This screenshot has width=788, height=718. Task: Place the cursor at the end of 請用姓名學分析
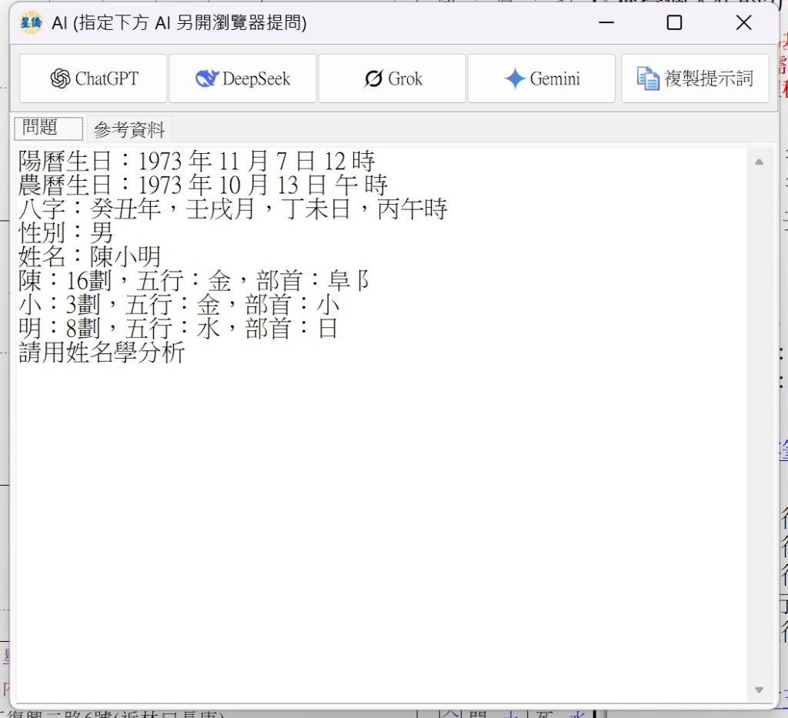tap(185, 352)
